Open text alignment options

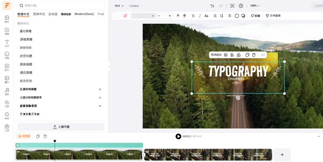[215, 15]
